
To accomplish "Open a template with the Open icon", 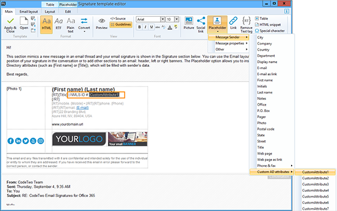I will pos(24,22).
